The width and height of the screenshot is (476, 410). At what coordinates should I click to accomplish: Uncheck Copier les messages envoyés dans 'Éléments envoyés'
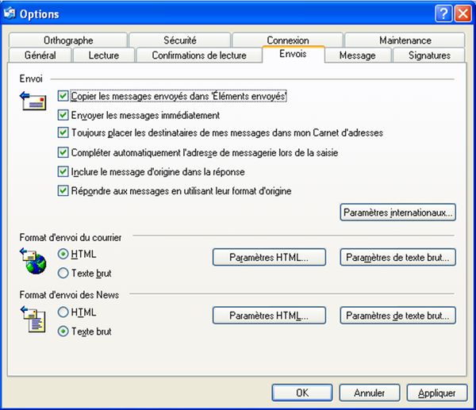(63, 96)
